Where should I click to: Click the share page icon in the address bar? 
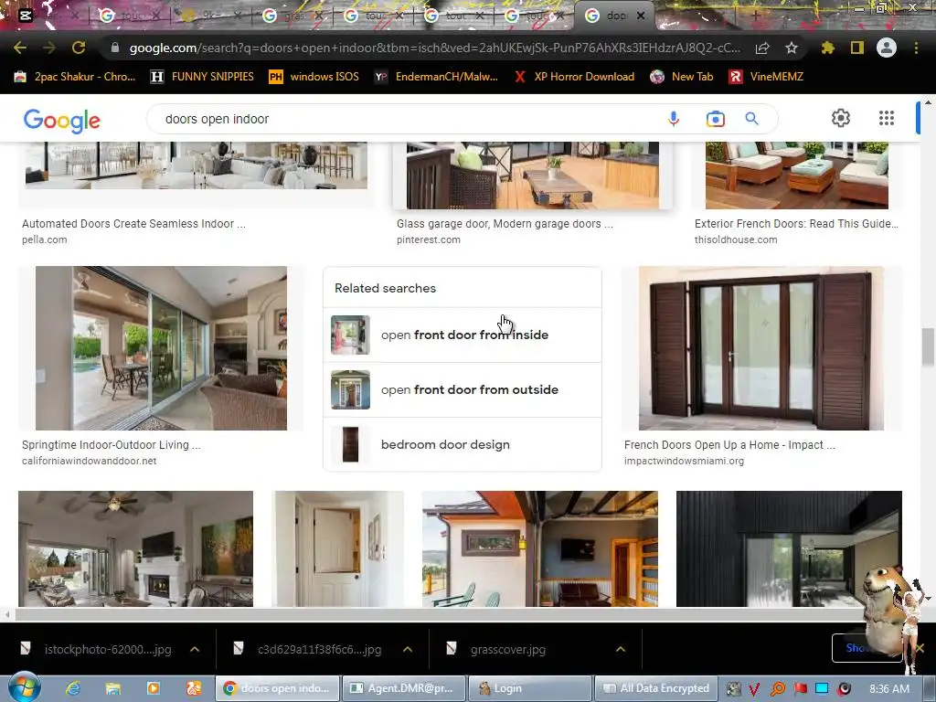[x=762, y=48]
